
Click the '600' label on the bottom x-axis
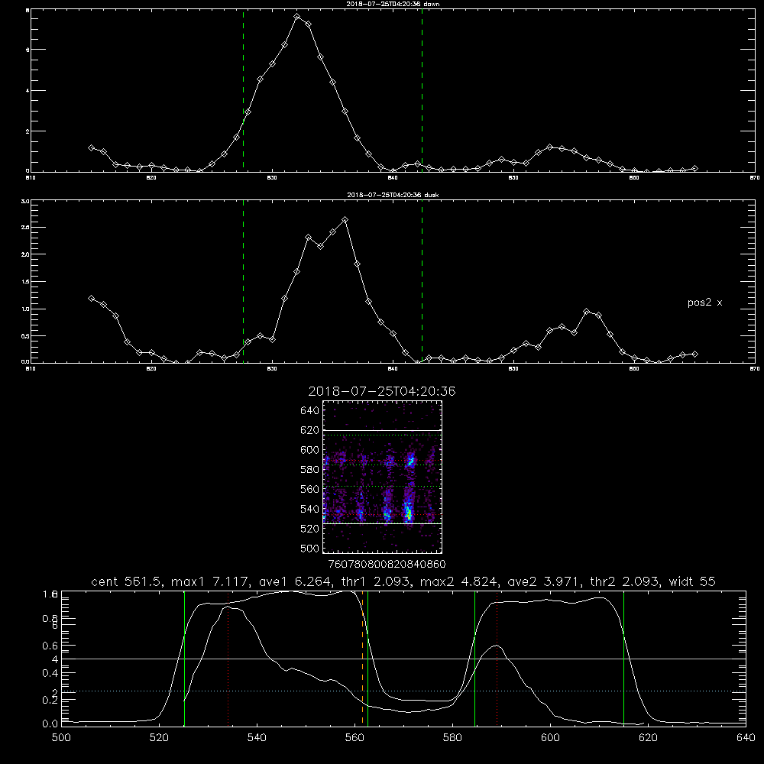[551, 737]
